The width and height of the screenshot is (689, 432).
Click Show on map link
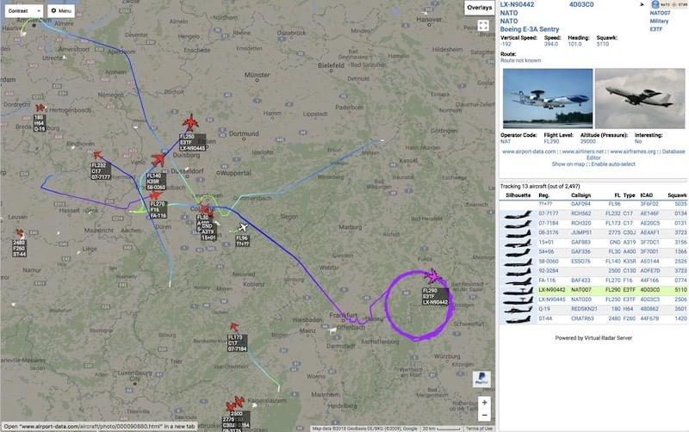568,164
